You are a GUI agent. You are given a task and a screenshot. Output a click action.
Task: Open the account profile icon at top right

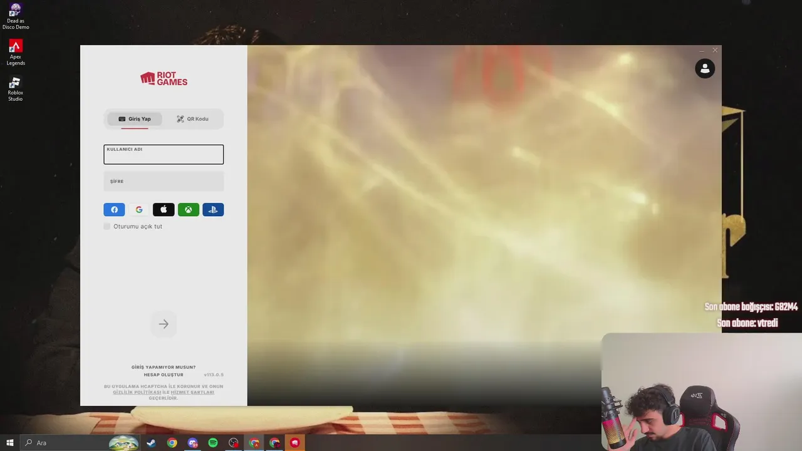[705, 68]
